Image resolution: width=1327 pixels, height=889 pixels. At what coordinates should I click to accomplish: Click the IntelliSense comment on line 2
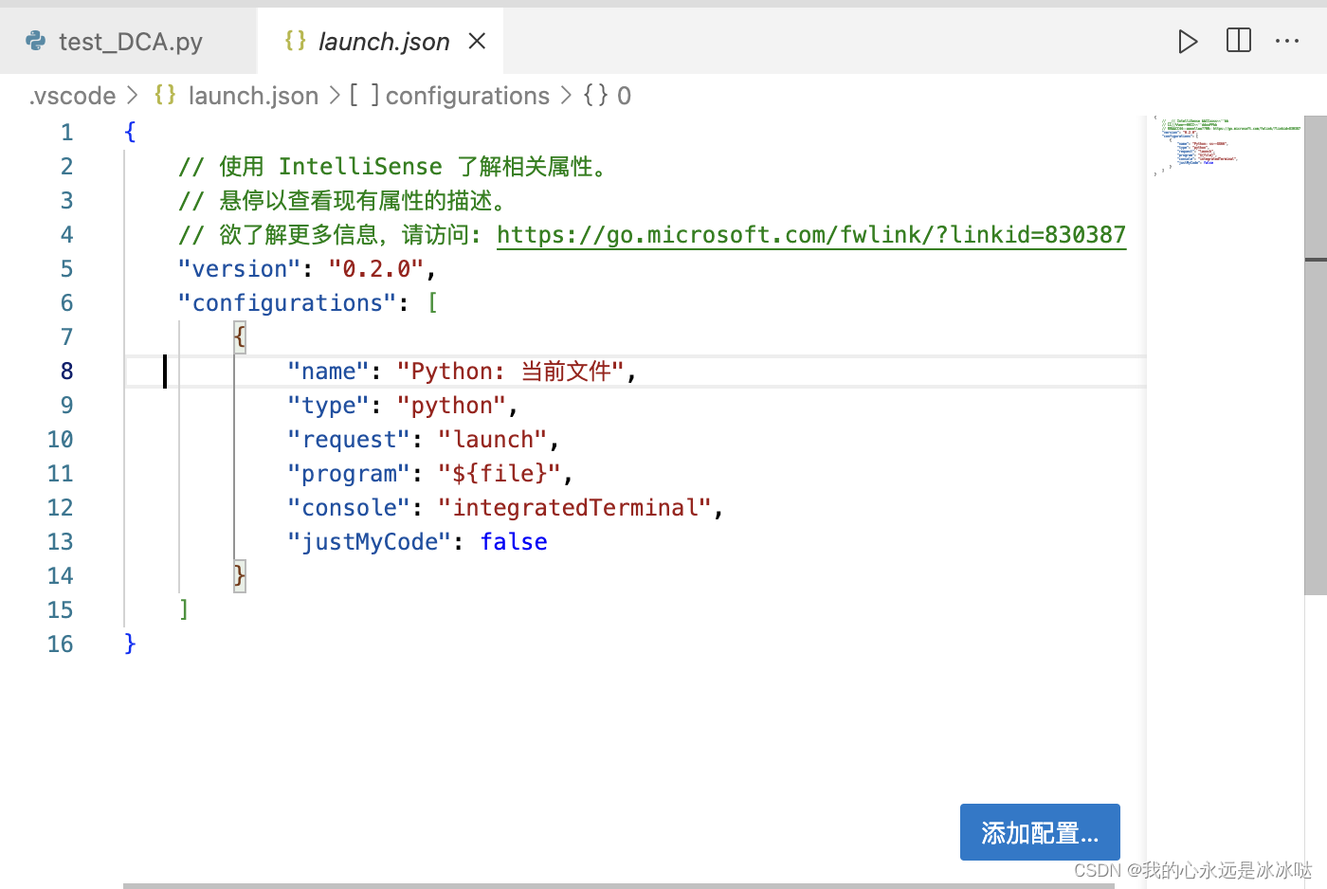[x=394, y=167]
